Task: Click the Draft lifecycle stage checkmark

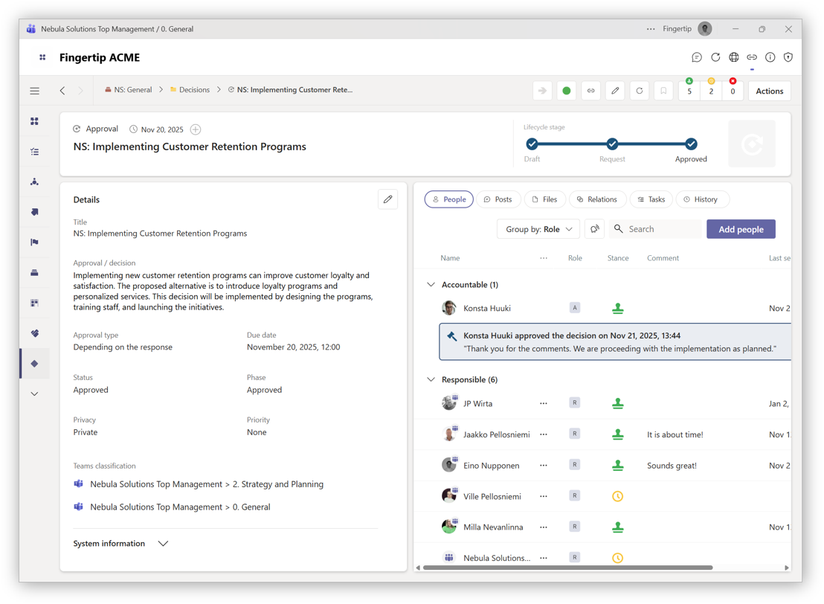Action: (x=532, y=144)
